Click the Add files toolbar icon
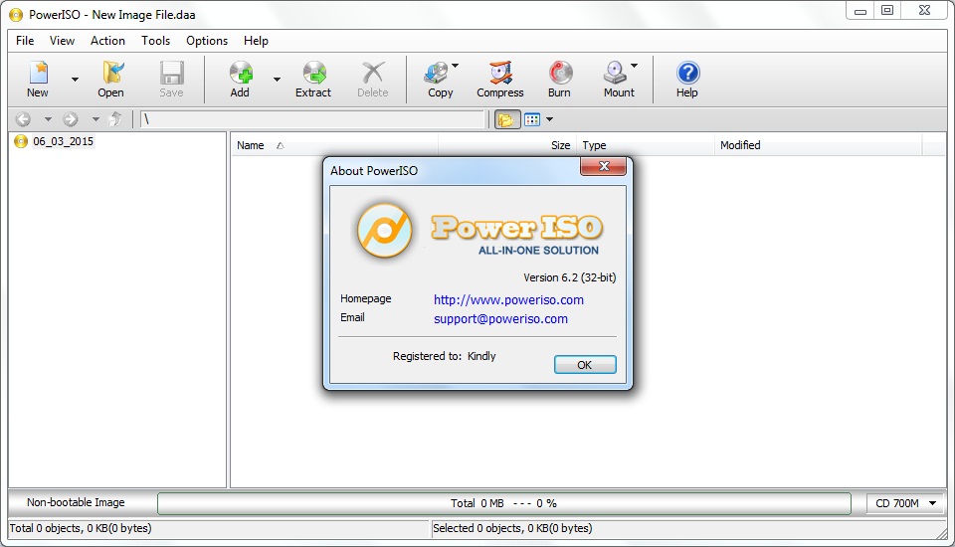 point(240,78)
